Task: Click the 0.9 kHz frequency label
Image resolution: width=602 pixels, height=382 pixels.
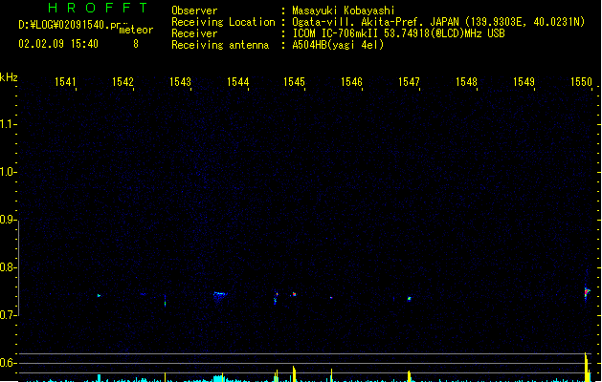Action: (7, 219)
